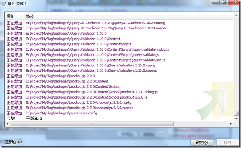Select row ending packages\knockoutjs.2.2.0
Screen dimensions: 241x148
pos(120,76)
